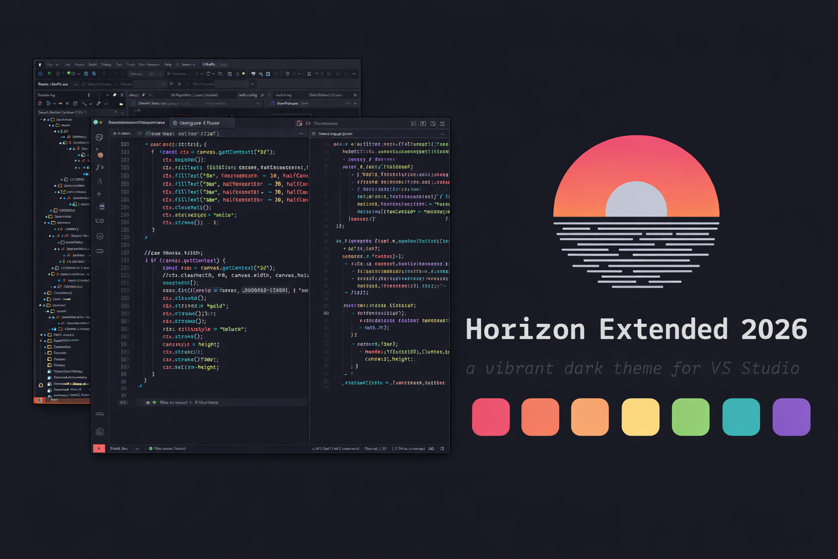Open the Settings gear at the sidebar bottom
This screenshot has height=559, width=838.
click(x=99, y=431)
